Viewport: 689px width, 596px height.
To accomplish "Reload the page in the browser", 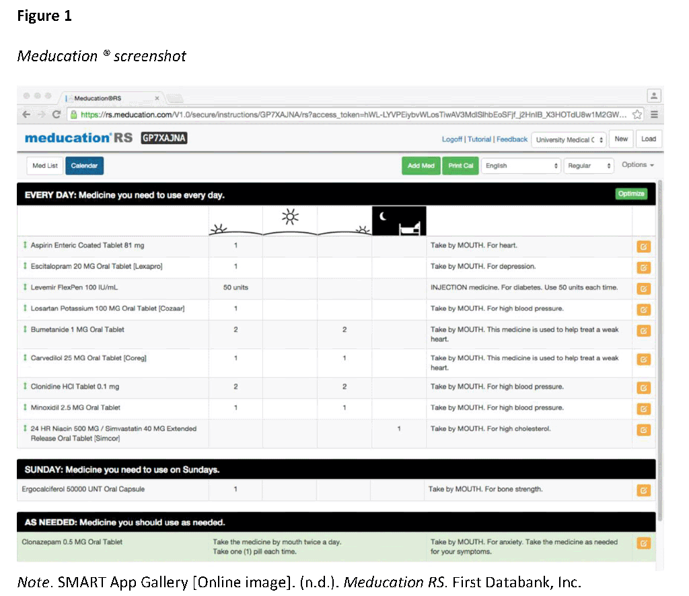I will click(x=57, y=114).
